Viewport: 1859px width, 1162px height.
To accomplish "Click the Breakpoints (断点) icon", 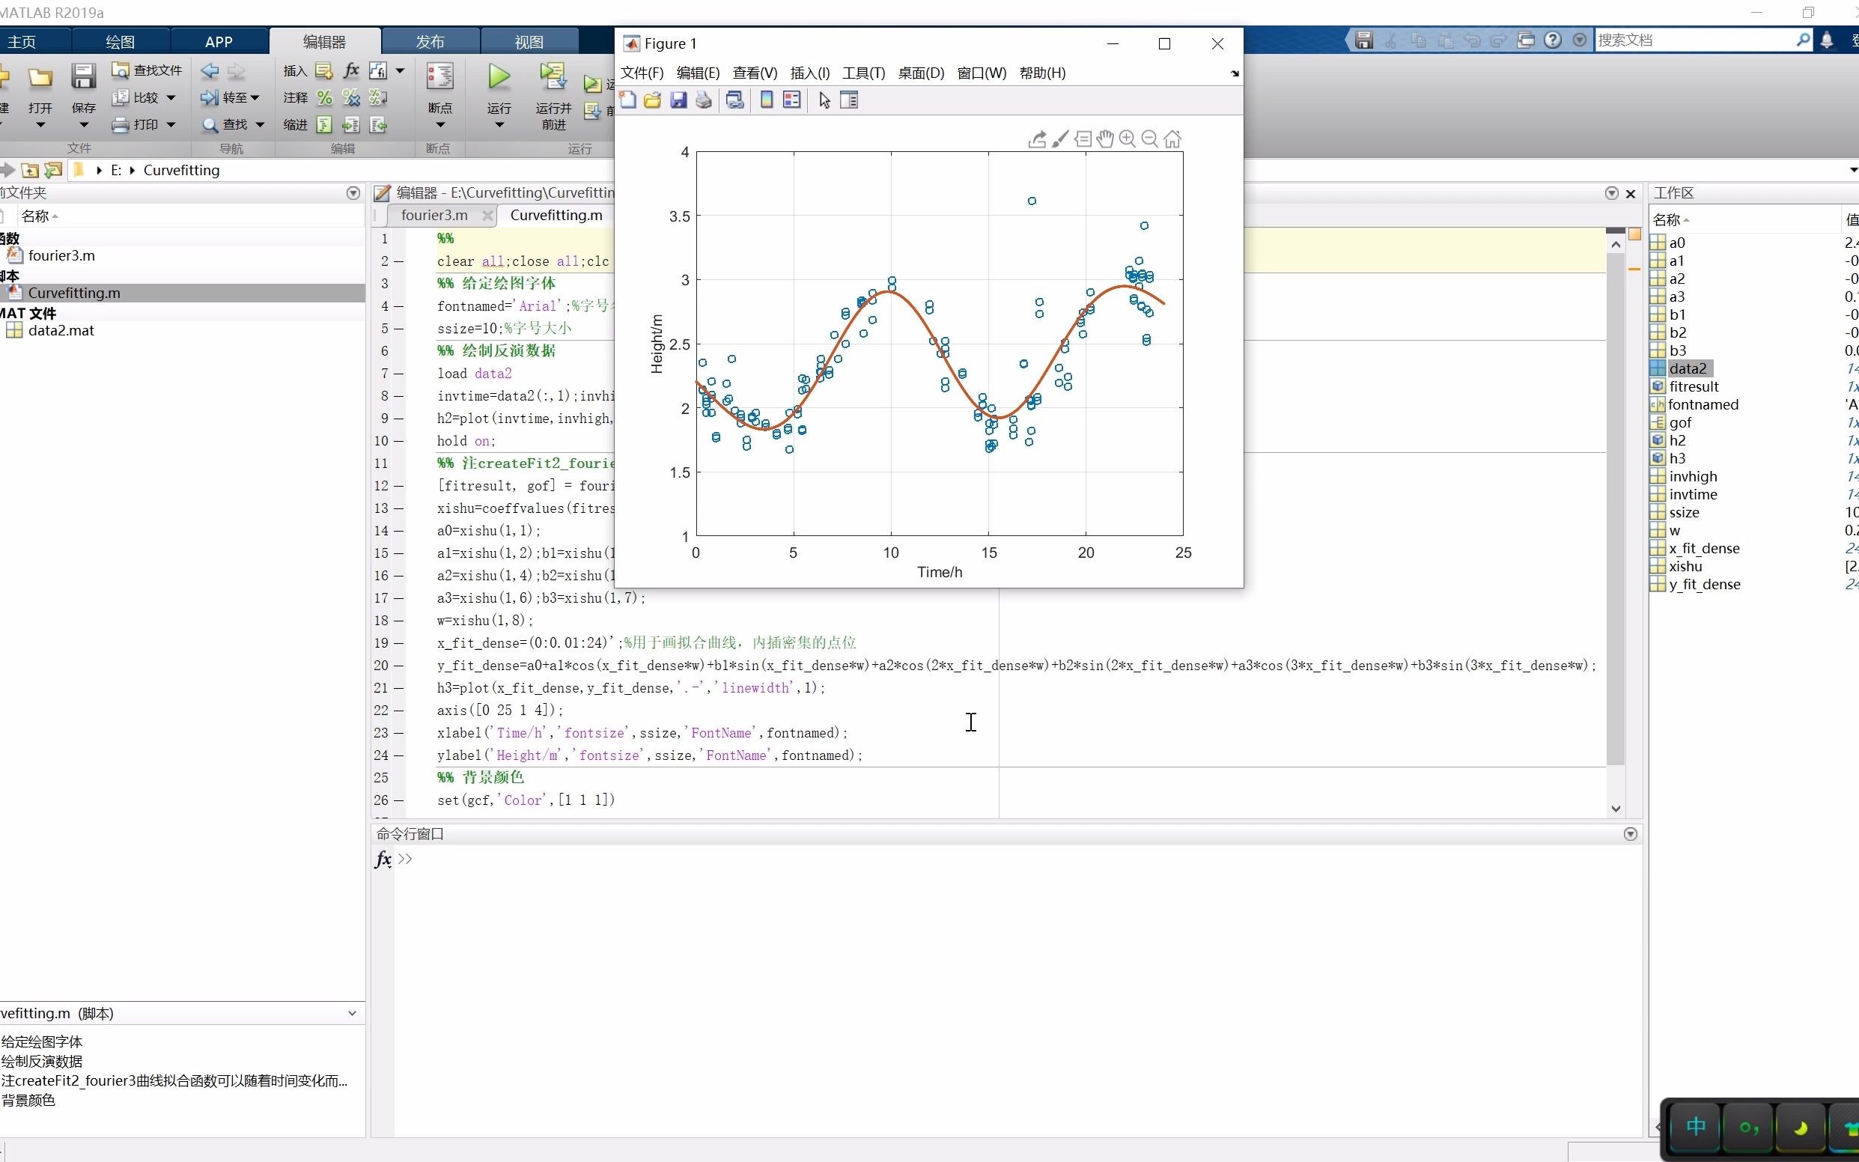I will 439,77.
